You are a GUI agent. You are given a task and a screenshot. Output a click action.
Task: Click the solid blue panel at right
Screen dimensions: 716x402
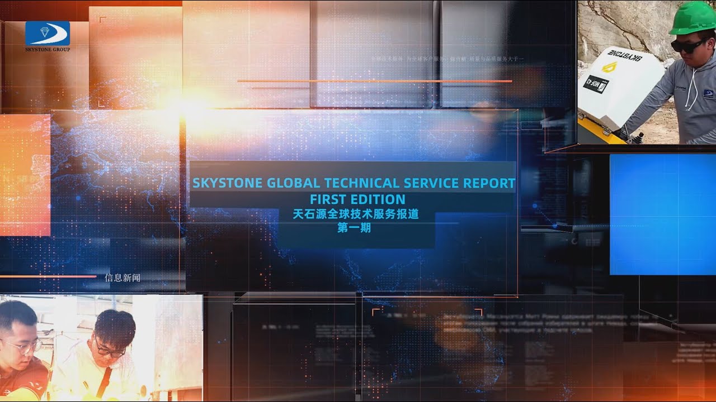663,214
